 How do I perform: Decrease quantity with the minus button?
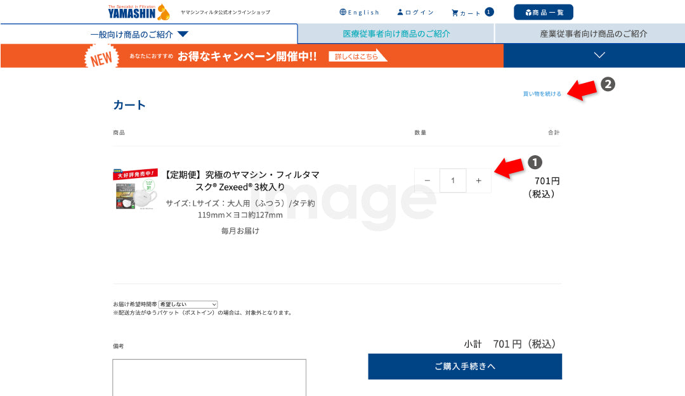[x=427, y=181]
